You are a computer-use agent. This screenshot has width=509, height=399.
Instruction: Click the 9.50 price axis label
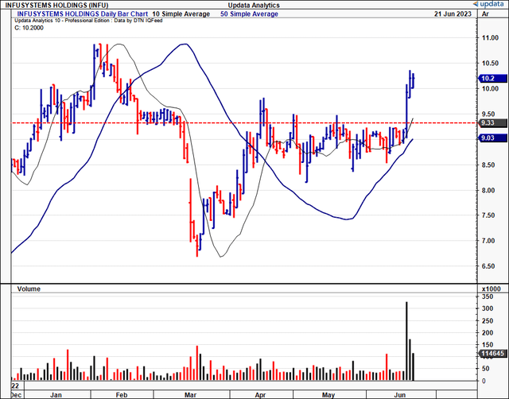coord(490,114)
